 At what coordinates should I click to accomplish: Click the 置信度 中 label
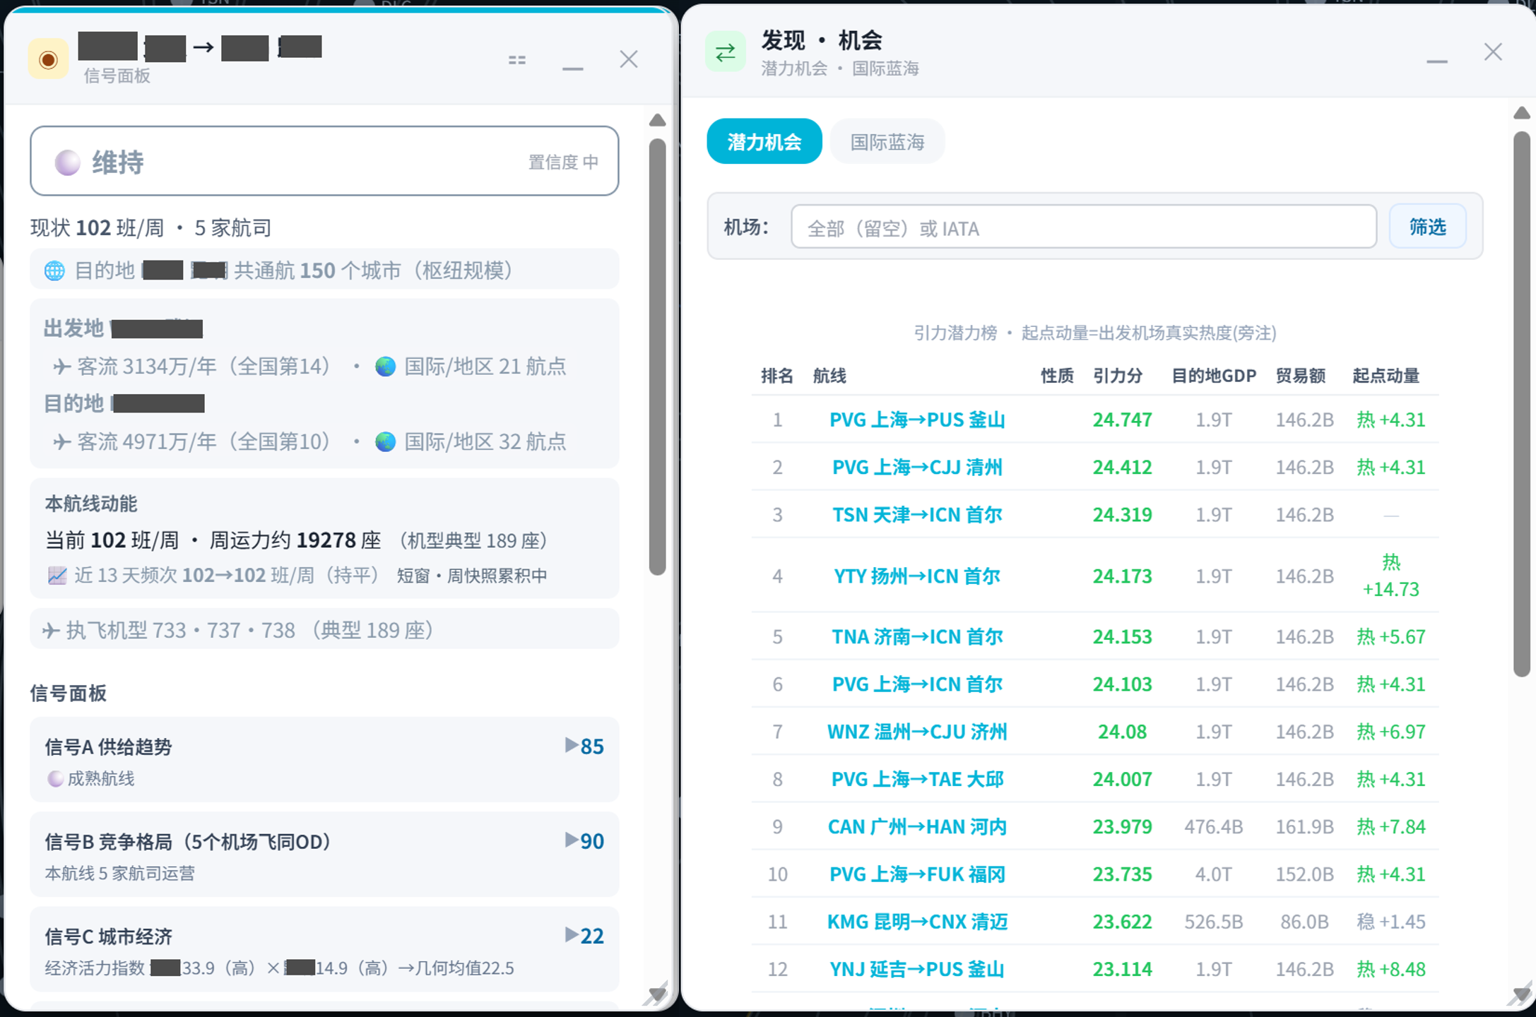[x=563, y=162]
